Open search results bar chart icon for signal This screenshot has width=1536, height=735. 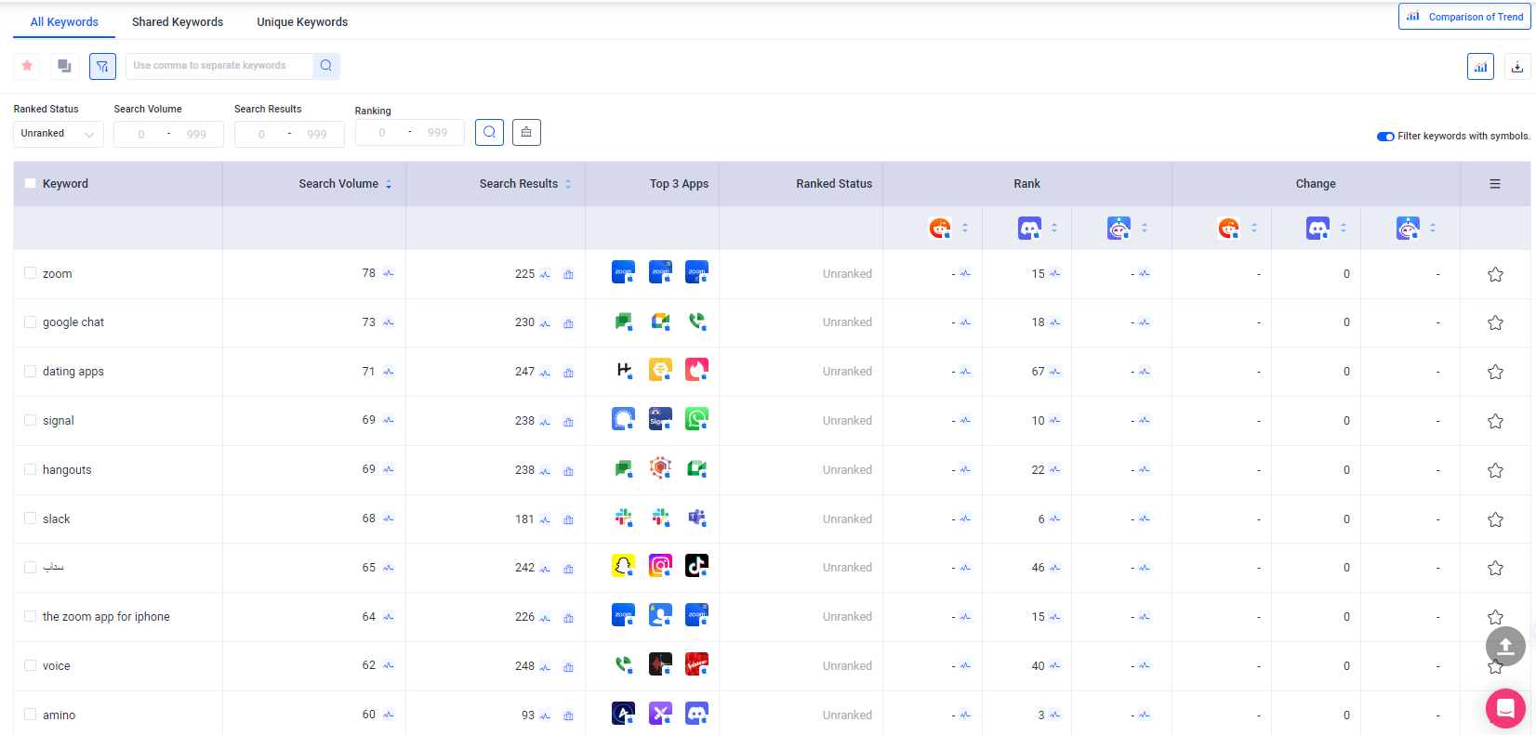pyautogui.click(x=568, y=421)
